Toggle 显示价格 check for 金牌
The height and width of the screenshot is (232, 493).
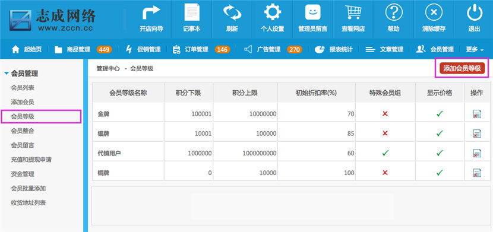[440, 114]
